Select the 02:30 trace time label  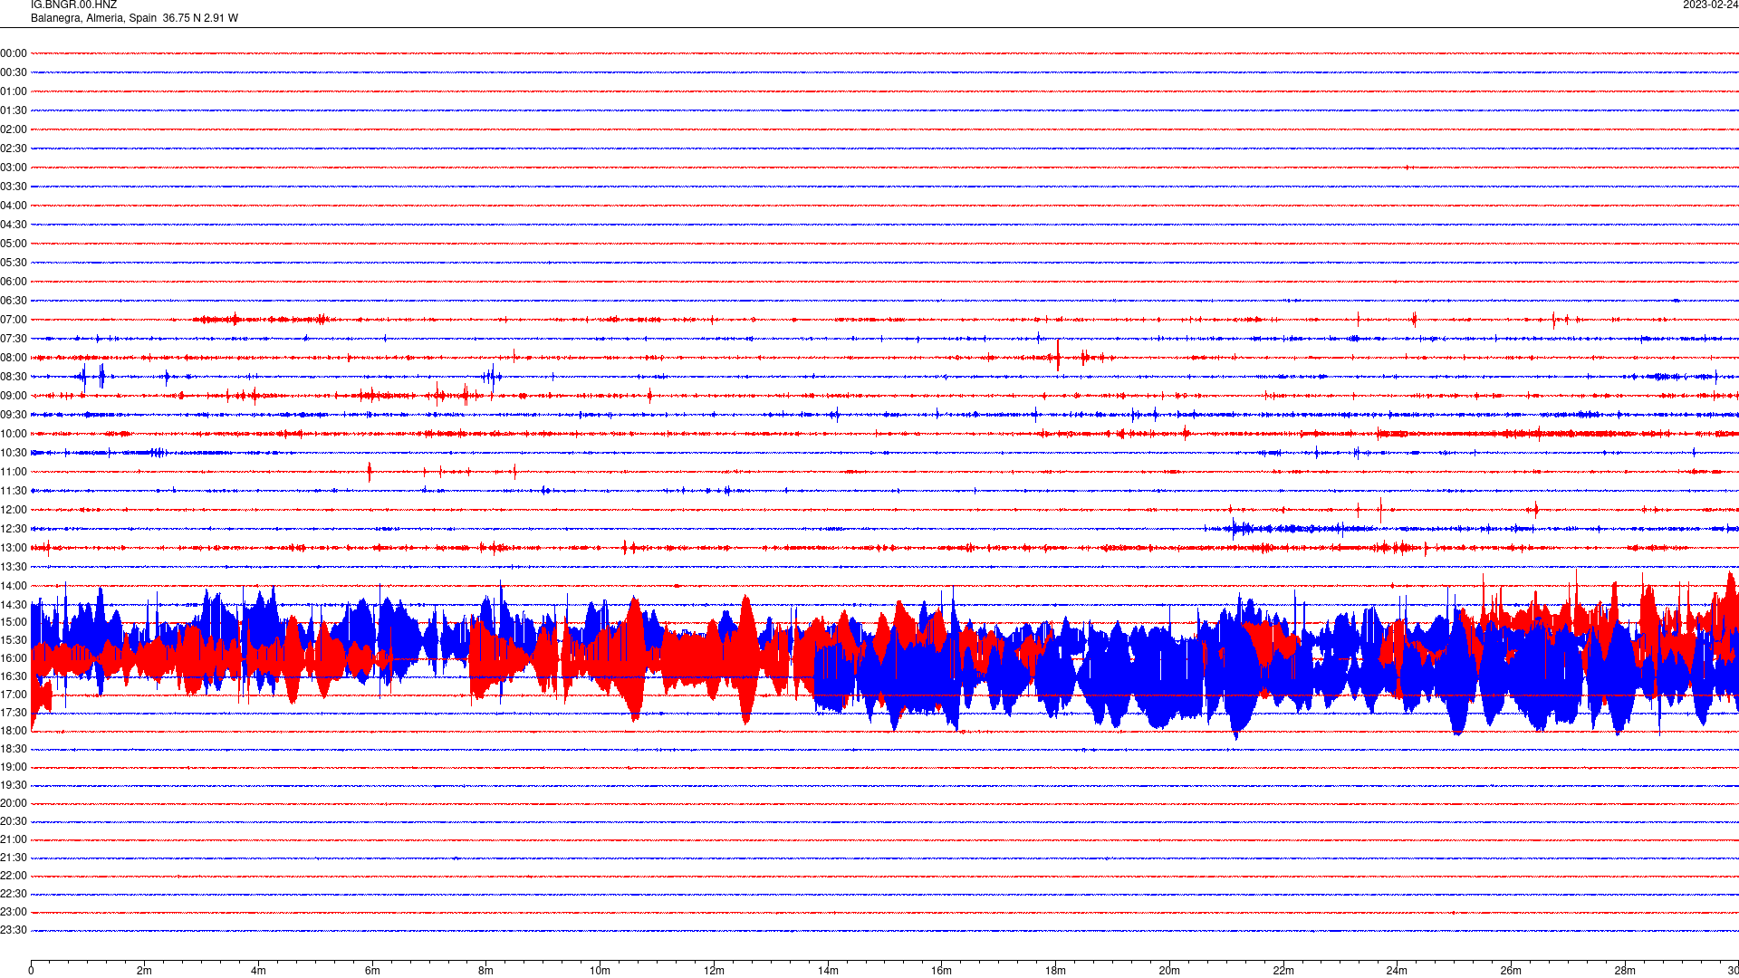tap(14, 149)
